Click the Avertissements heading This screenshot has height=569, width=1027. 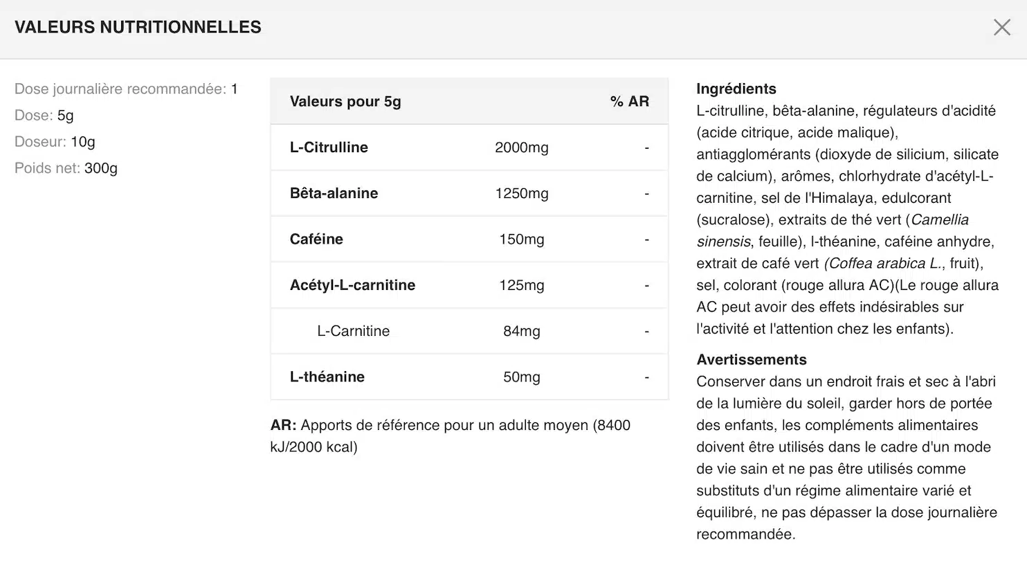[x=751, y=359]
